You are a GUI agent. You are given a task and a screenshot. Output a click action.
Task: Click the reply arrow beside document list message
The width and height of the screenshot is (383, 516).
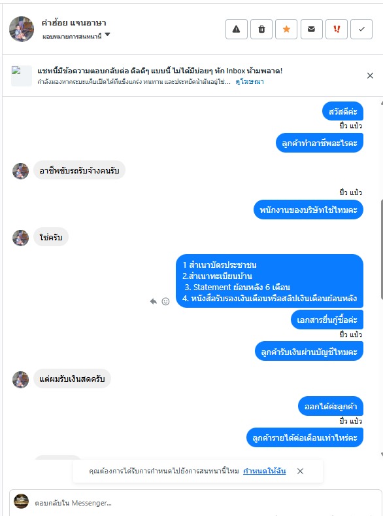pos(154,301)
